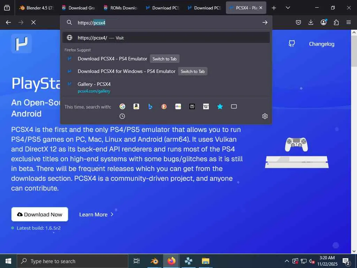The height and width of the screenshot is (268, 357).
Task: Open a new browser tab
Action: click(x=274, y=8)
